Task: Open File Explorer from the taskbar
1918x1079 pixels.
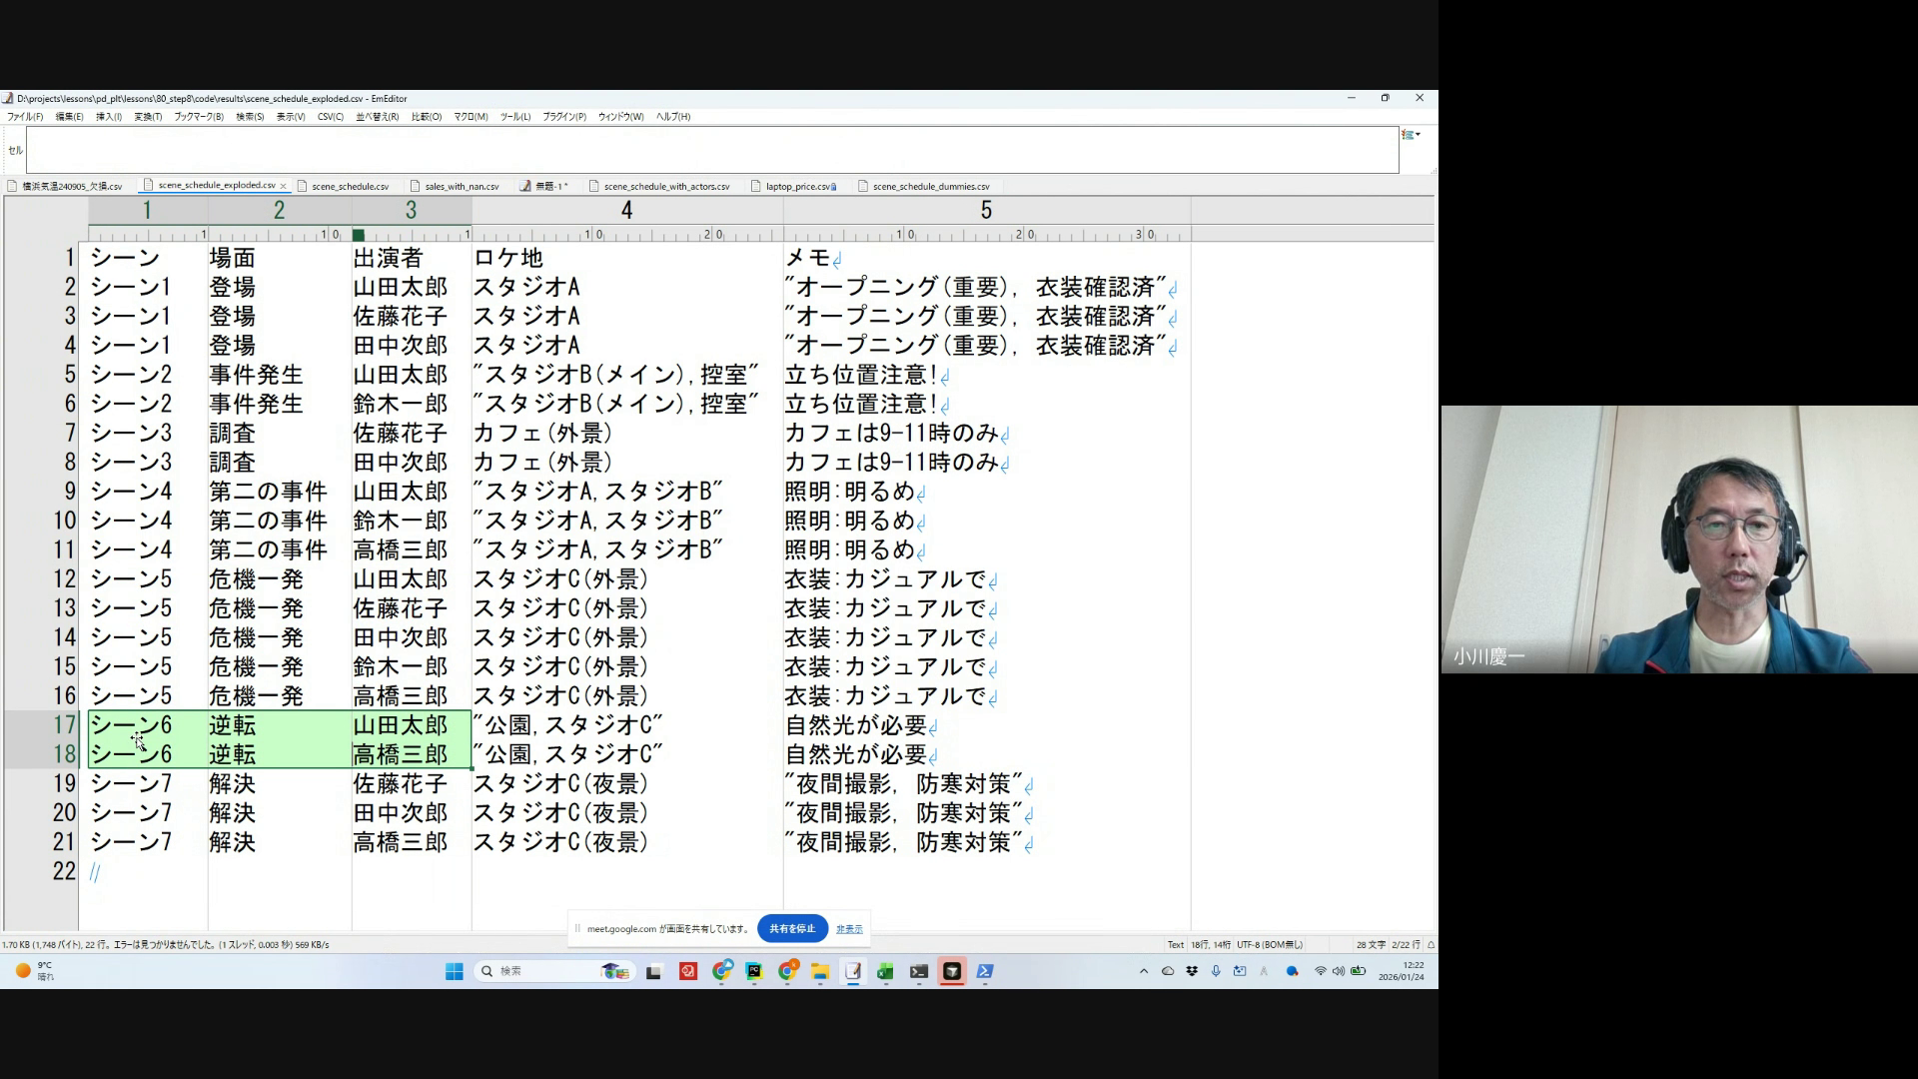Action: click(820, 971)
